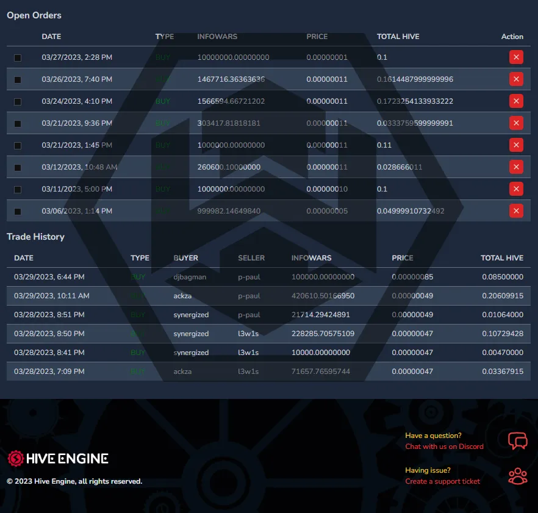Cancel the 03/26/2023, 7:40 PM open order

click(516, 79)
